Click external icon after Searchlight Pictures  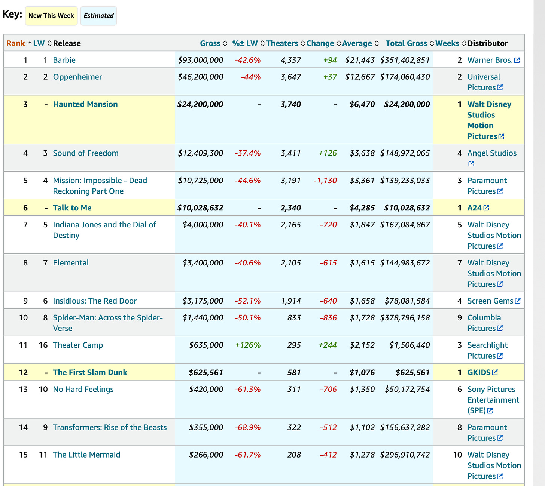[x=500, y=356]
